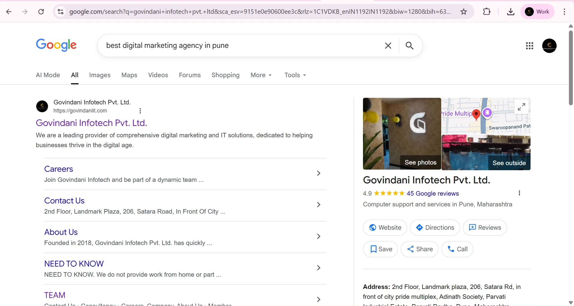The height and width of the screenshot is (306, 574).
Task: Switch to Images tab
Action: click(x=100, y=75)
